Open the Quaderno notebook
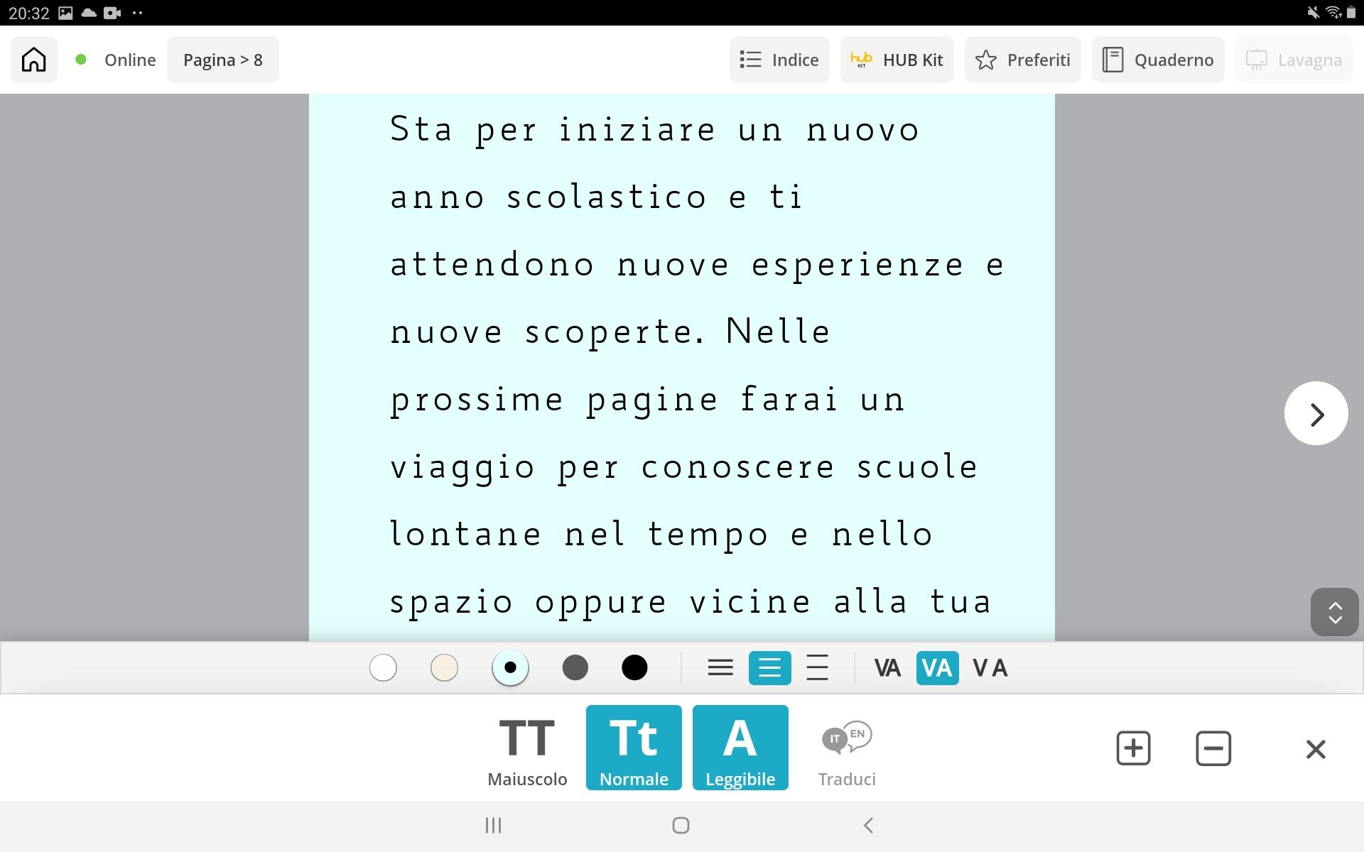Screen dimensions: 1364x852 (x=1157, y=60)
